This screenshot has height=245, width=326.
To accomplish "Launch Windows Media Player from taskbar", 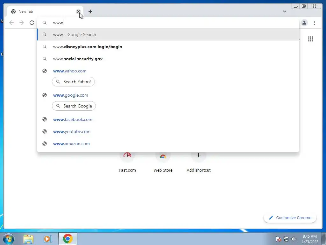I will point(47,239).
